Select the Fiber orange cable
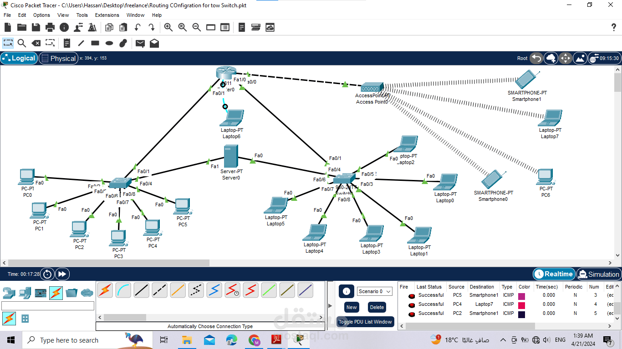 click(178, 290)
